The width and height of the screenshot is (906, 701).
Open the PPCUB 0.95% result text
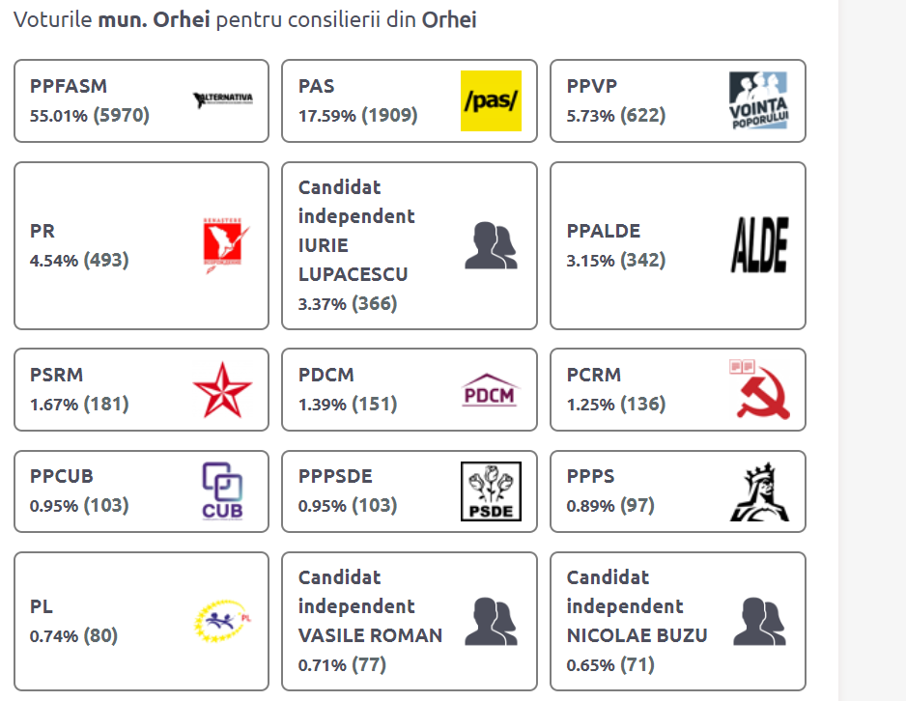coord(79,506)
